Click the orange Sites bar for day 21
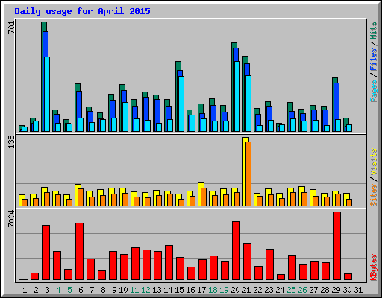Viewport: 382px width, 298px height. [248, 174]
